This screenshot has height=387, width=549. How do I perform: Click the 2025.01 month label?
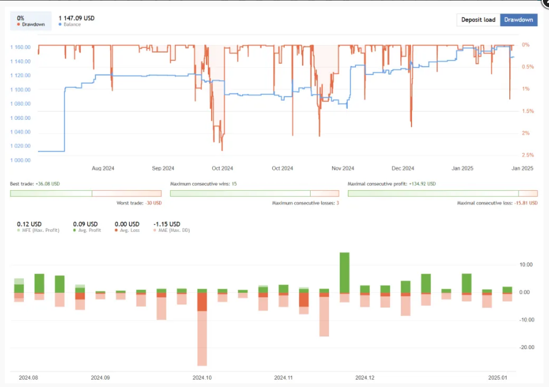[498, 378]
